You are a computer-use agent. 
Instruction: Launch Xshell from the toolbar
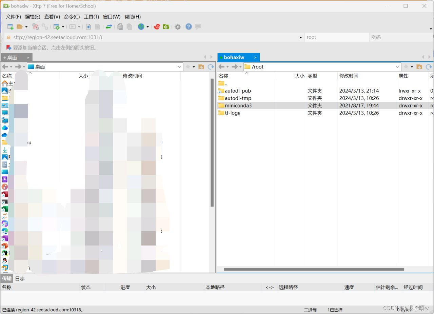[157, 26]
